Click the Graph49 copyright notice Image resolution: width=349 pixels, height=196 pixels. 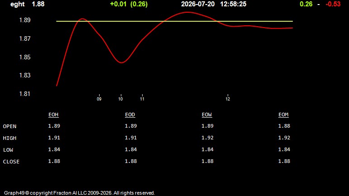coord(79,193)
